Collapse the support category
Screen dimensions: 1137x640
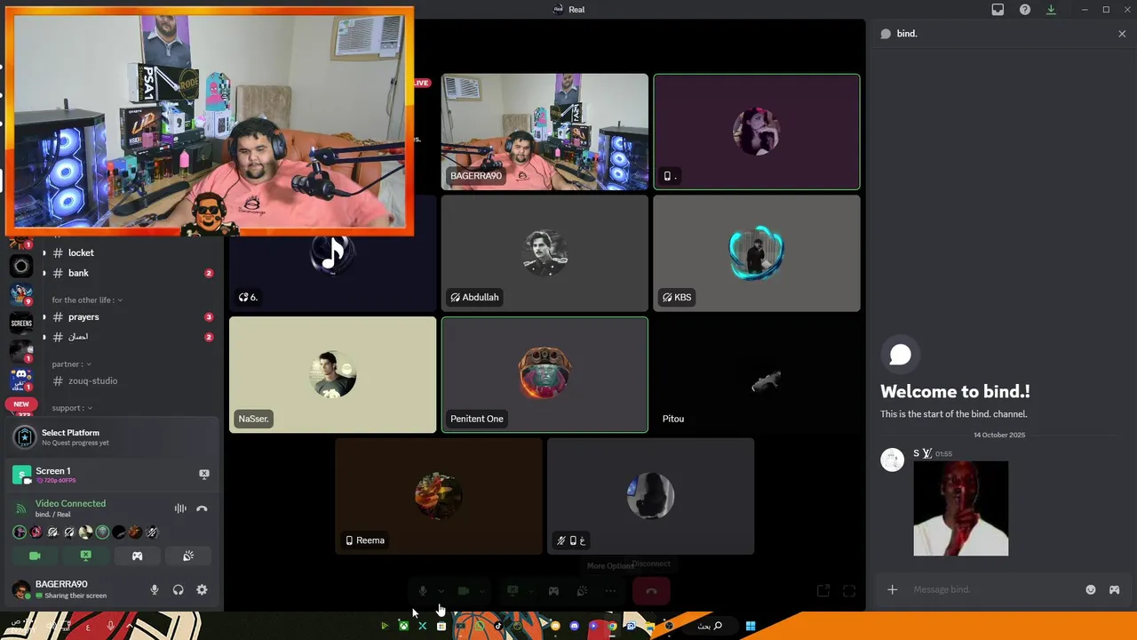click(x=73, y=408)
